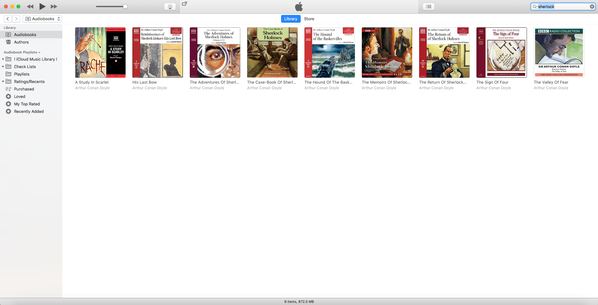Select Audiobooks in the sidebar
Image resolution: width=598 pixels, height=305 pixels.
31,35
